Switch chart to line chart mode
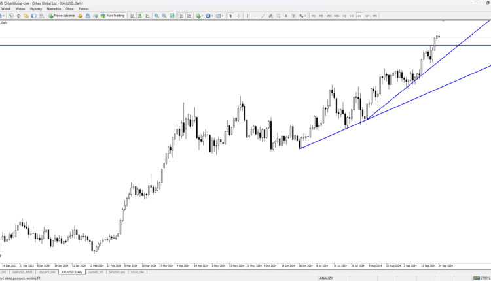 tap(147, 16)
